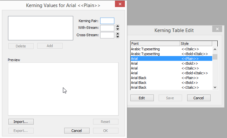Click the font list scrollbar thumb
227x138 pixels.
(x=215, y=57)
